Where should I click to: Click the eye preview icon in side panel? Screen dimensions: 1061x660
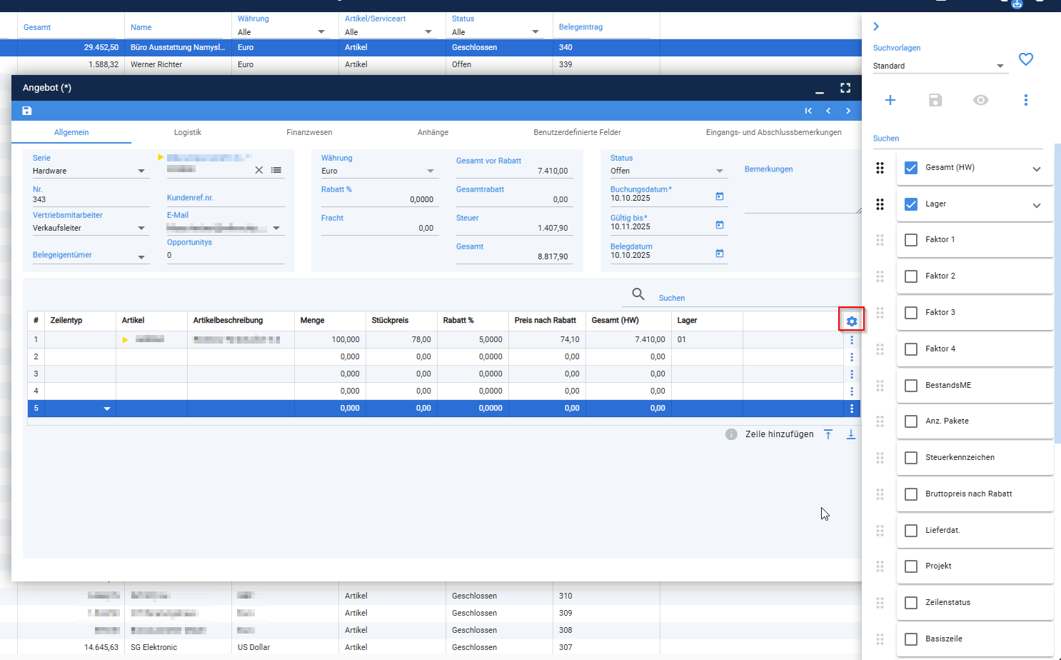(x=981, y=100)
